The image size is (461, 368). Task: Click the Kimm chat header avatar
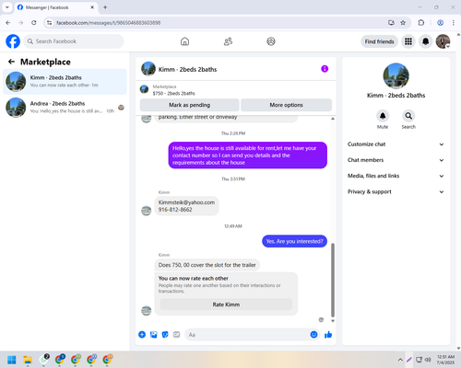point(148,69)
